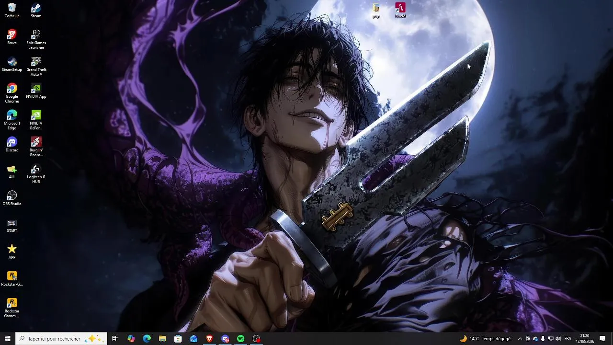The width and height of the screenshot is (613, 345).
Task: Switch to Discord in the taskbar
Action: coord(225,339)
